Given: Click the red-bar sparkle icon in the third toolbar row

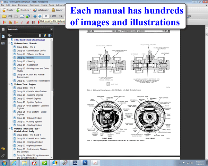Looking at the screenshot, I should coord(4,22).
